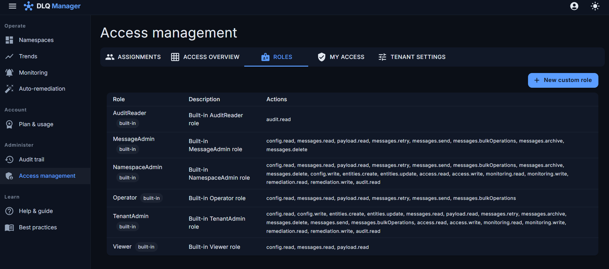Click the Access Overview grid icon
Viewport: 609px width, 269px height.
[175, 57]
